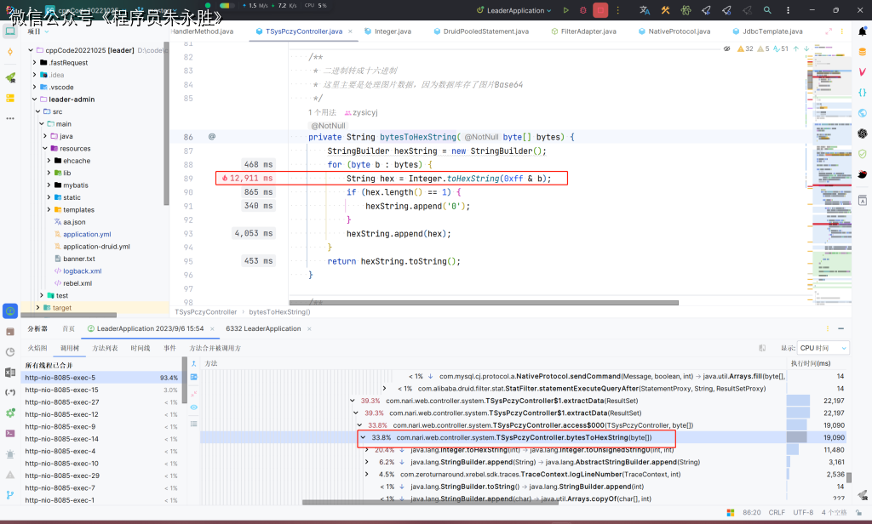Collapse the leader-admin folder
Screen dimensions: 872x524
click(x=34, y=100)
